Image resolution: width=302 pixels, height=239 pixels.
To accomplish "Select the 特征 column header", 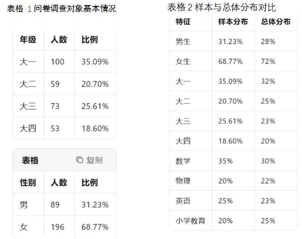I will point(183,22).
